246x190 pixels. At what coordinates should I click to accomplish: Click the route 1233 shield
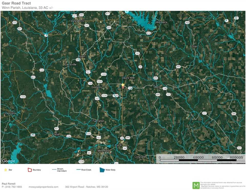coord(23,97)
